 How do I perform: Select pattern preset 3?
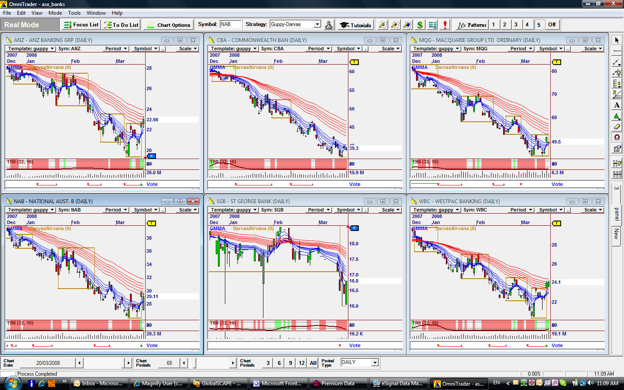pyautogui.click(x=516, y=25)
